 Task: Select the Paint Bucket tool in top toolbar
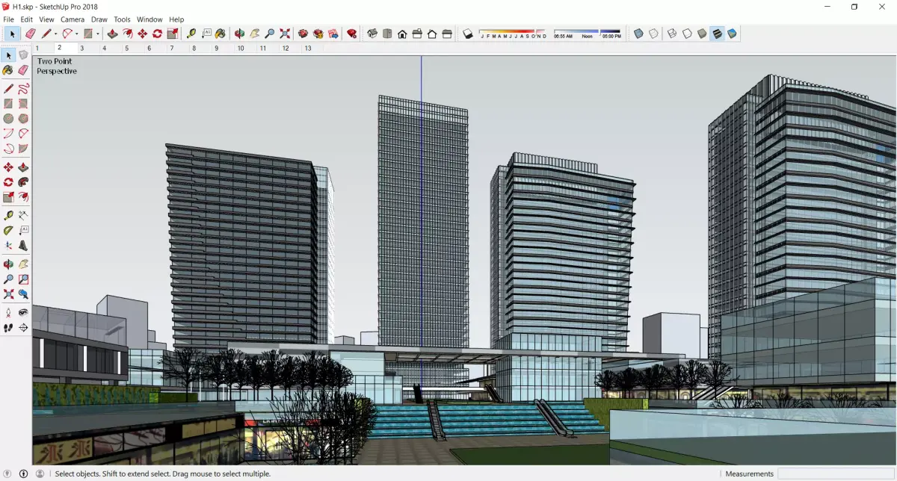(x=220, y=34)
